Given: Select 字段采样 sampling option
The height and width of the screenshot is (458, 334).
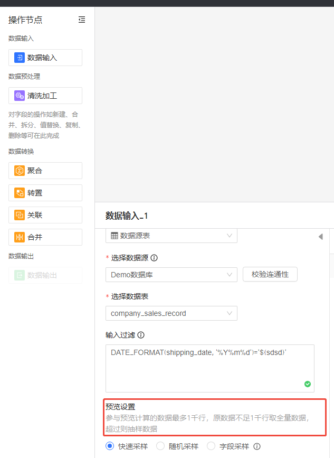Looking at the screenshot, I should point(211,446).
